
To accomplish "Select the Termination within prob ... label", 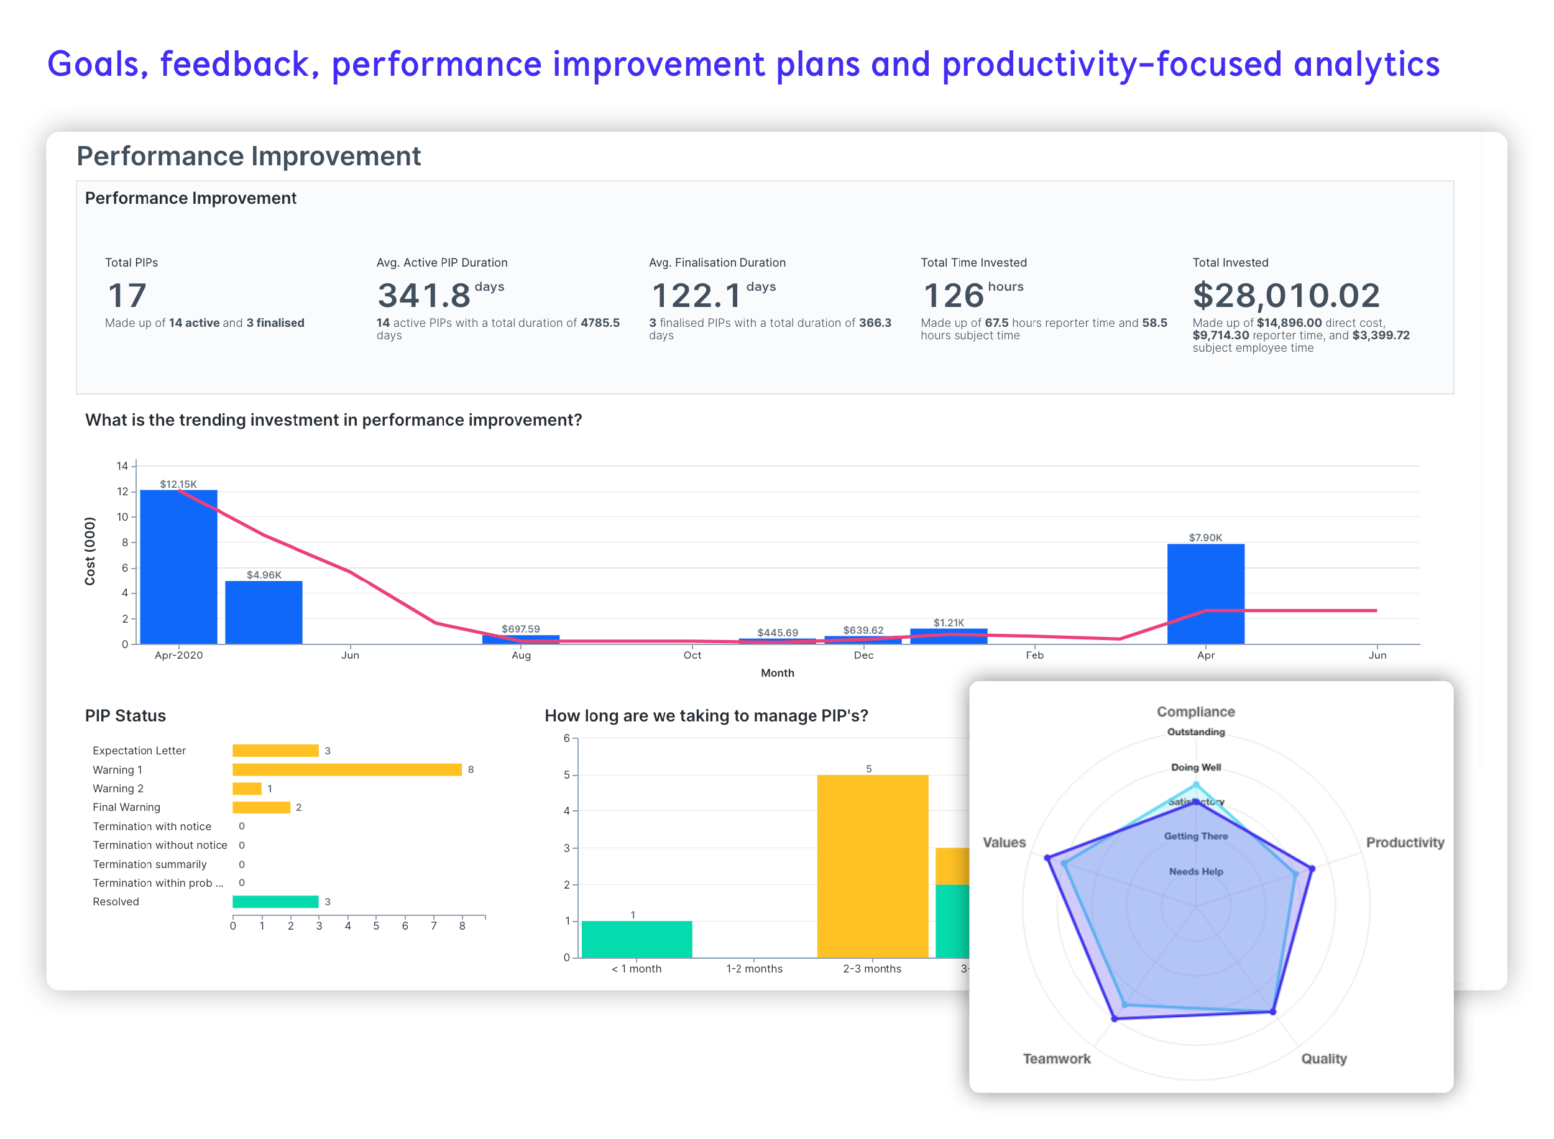I will click(x=158, y=883).
